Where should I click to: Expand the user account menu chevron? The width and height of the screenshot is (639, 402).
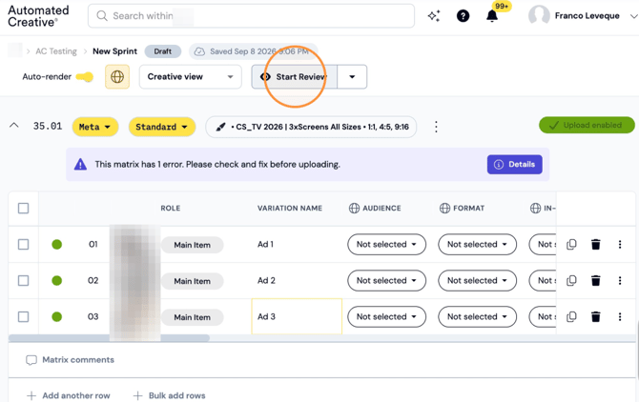click(633, 16)
